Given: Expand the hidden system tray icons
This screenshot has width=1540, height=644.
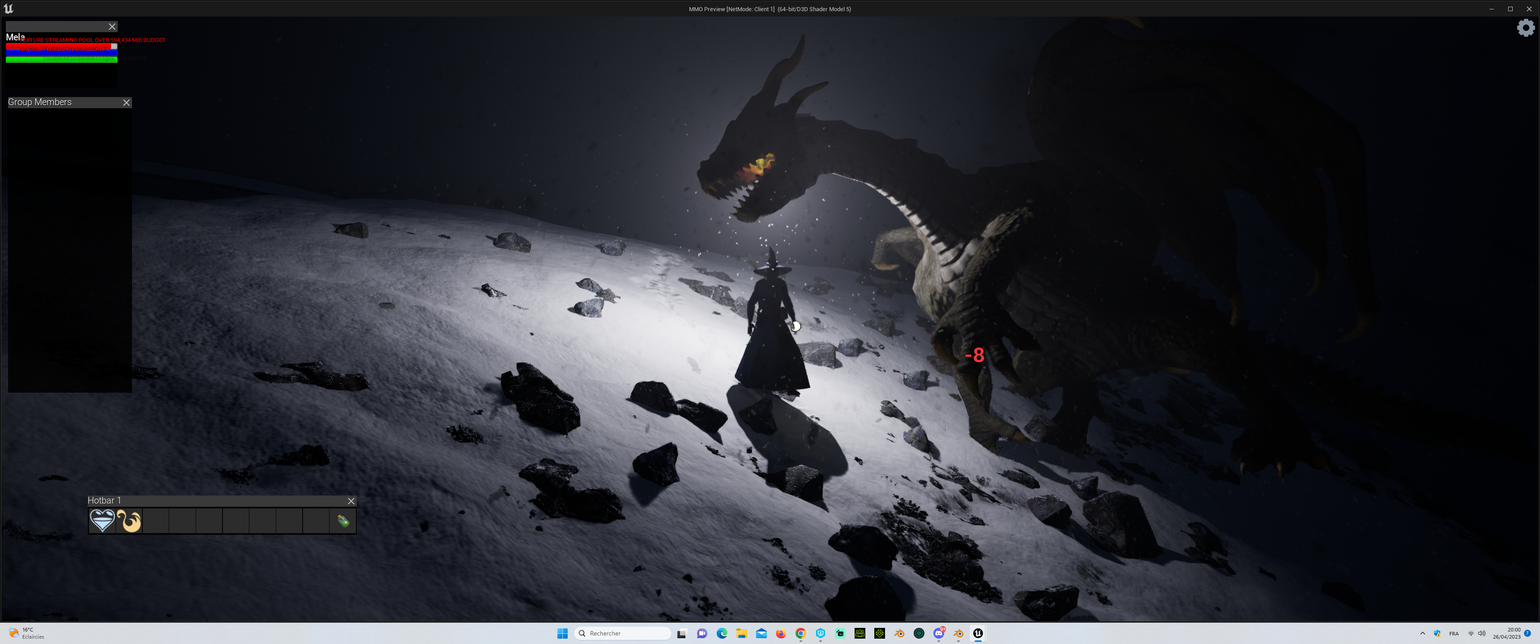Looking at the screenshot, I should point(1422,633).
